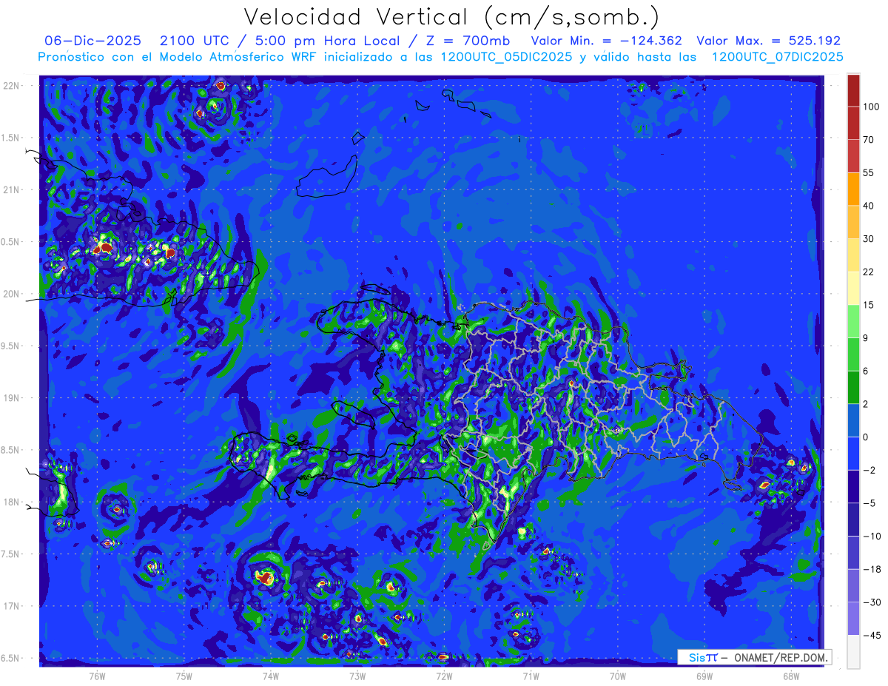
Task: Click the '22' colorbar label
Action: 869,272
